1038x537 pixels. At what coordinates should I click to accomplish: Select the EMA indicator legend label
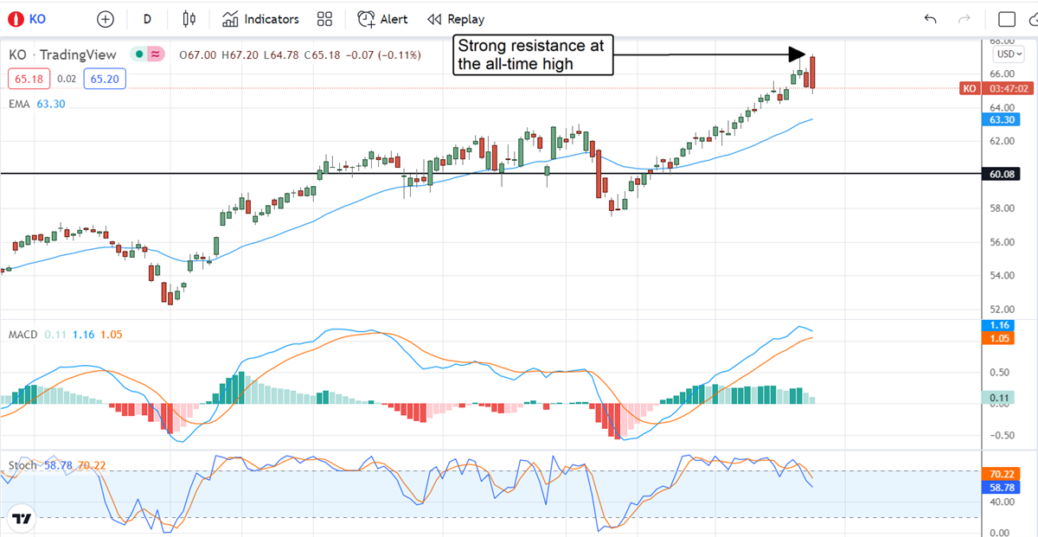click(x=19, y=104)
